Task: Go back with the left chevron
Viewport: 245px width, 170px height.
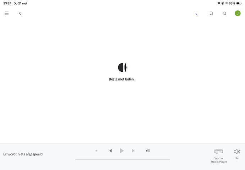Action: coord(20,13)
